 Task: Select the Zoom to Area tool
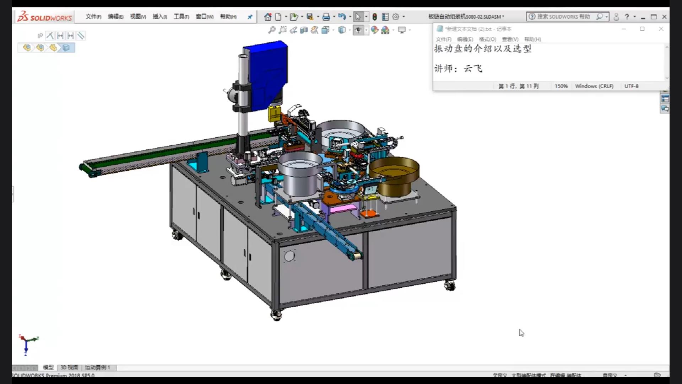pos(282,30)
